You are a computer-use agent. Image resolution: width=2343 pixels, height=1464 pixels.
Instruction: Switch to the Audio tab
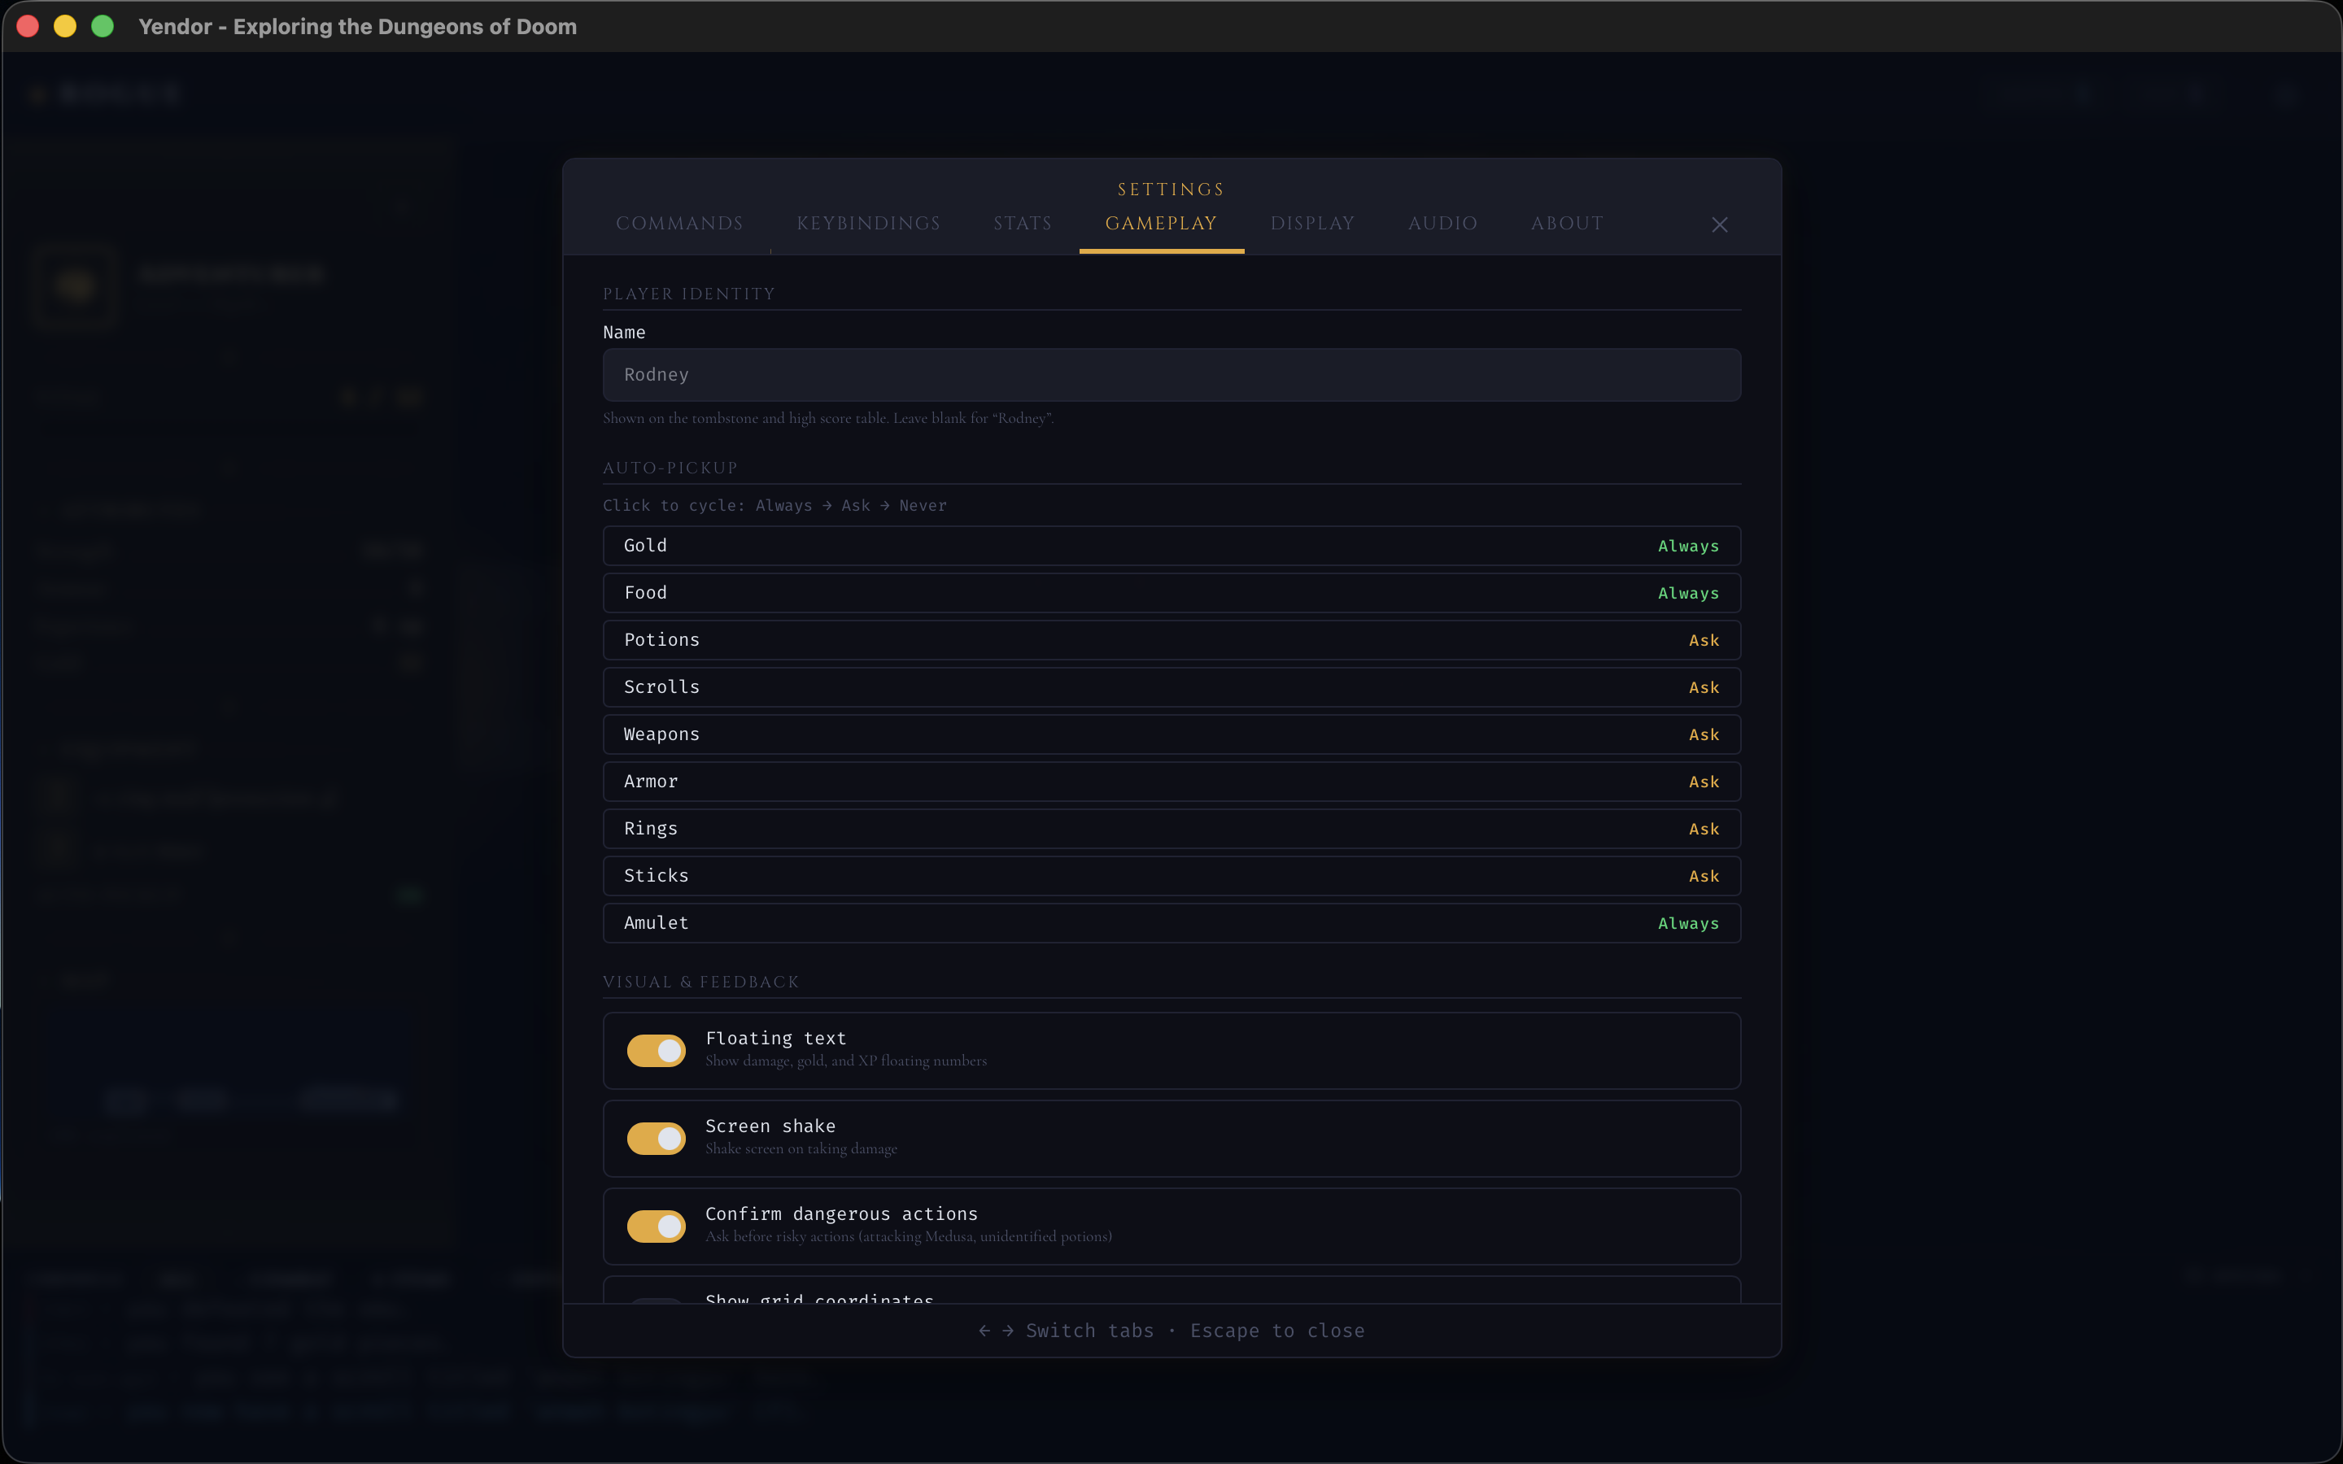[1442, 223]
